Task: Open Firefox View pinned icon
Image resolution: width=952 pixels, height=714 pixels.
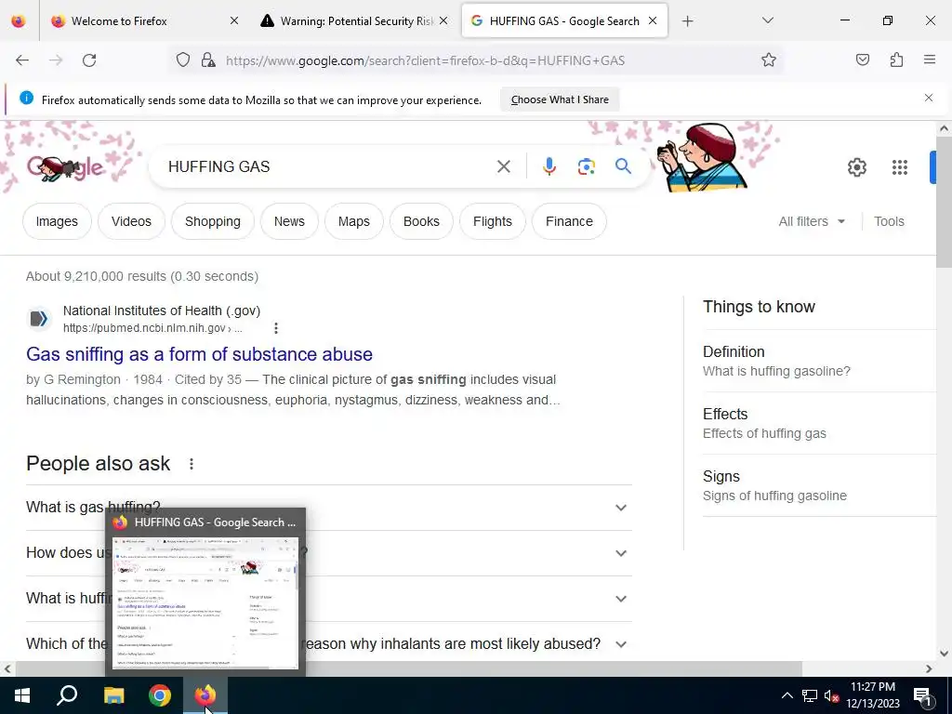Action: pyautogui.click(x=19, y=20)
